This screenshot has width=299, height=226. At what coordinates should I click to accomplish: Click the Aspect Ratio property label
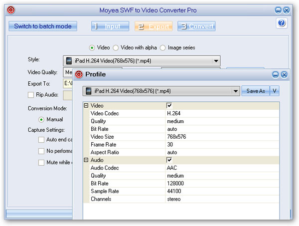coord(105,152)
